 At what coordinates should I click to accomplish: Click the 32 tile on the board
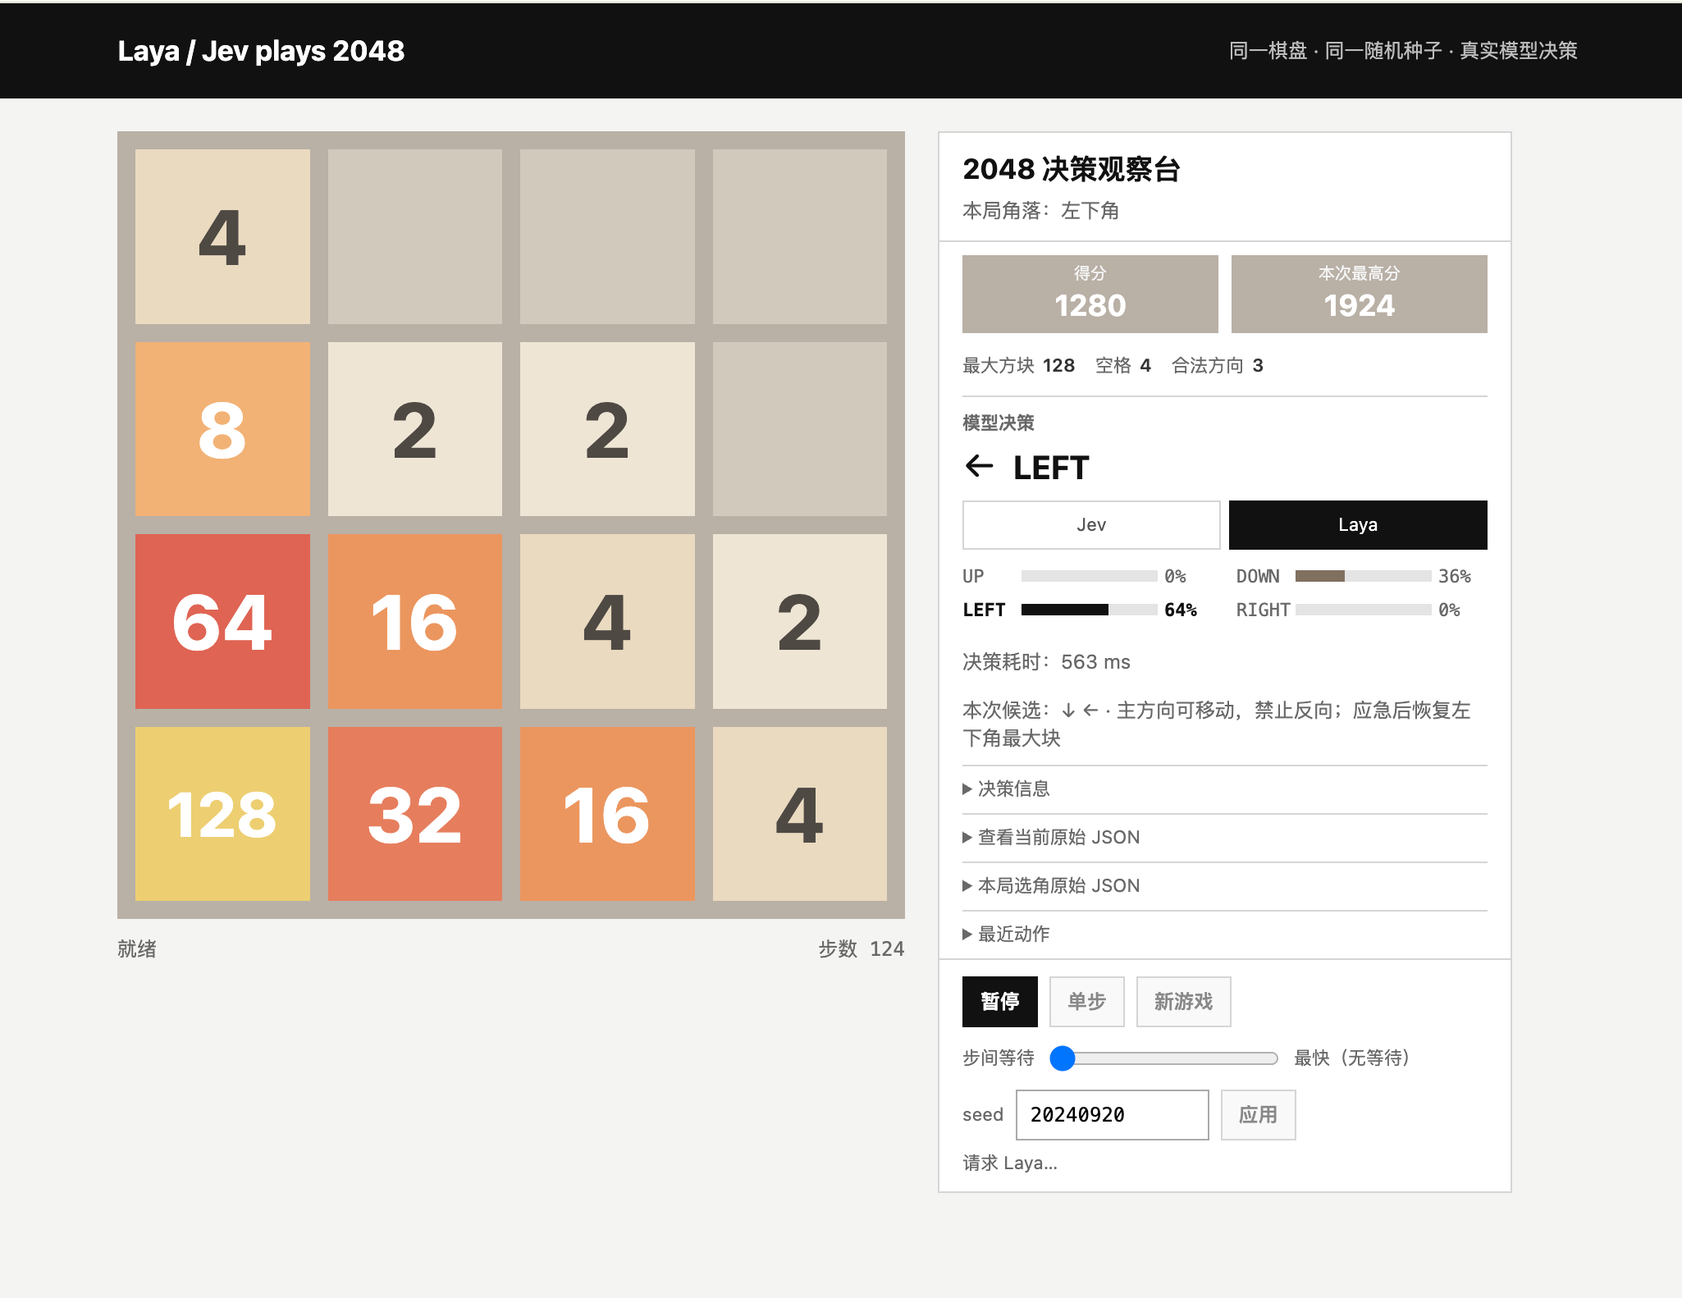(x=415, y=814)
